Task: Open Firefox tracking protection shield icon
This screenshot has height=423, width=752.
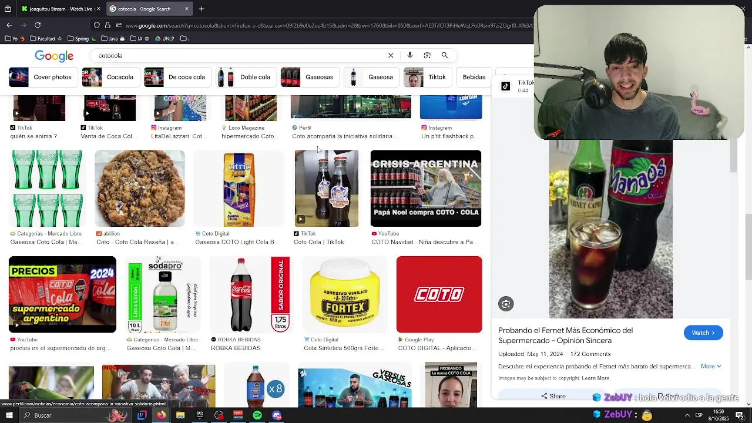Action: pos(97,25)
